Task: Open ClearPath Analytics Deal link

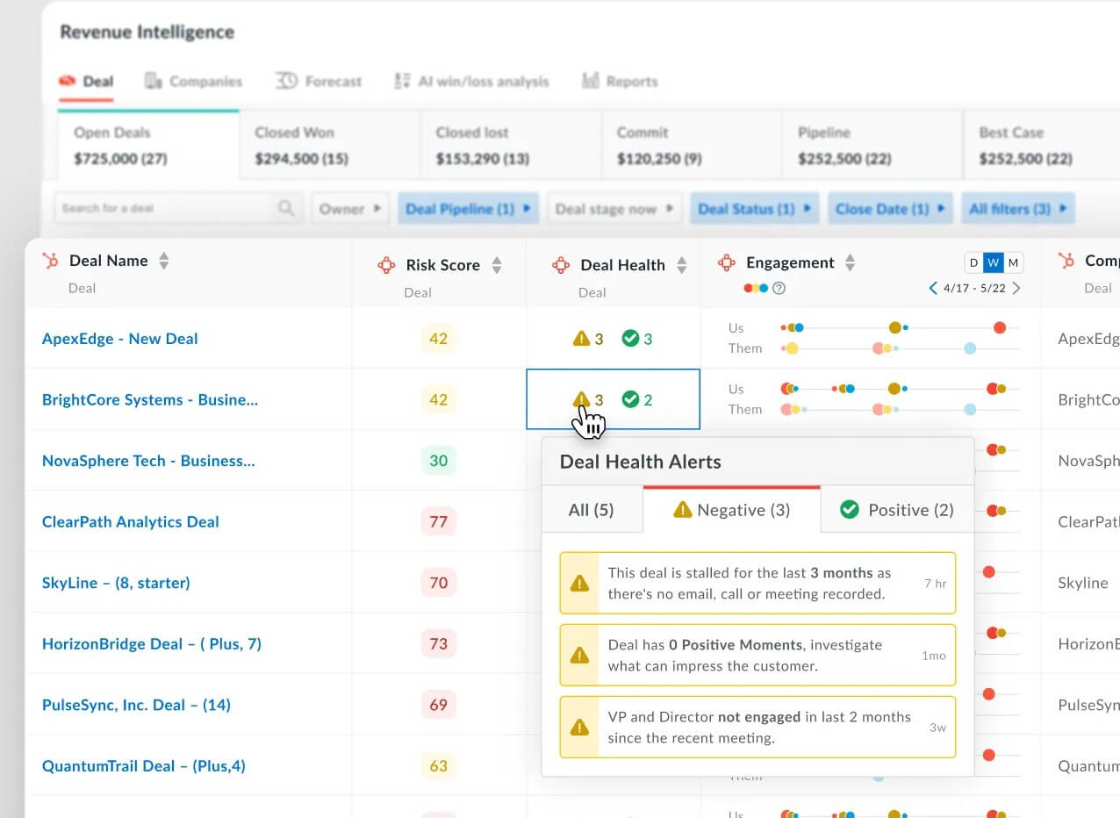Action: [131, 522]
